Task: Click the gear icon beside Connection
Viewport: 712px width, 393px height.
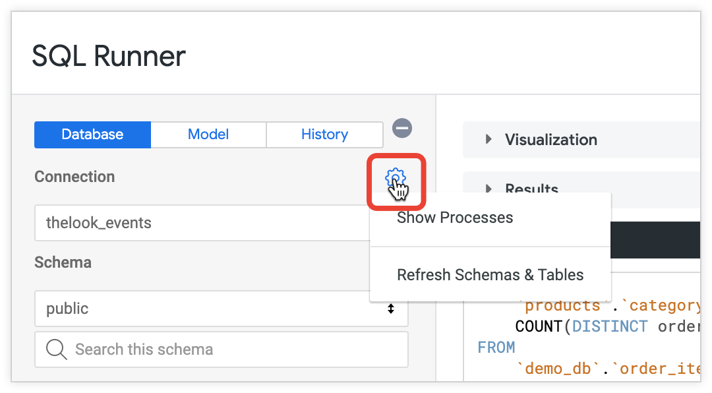Action: pos(395,178)
